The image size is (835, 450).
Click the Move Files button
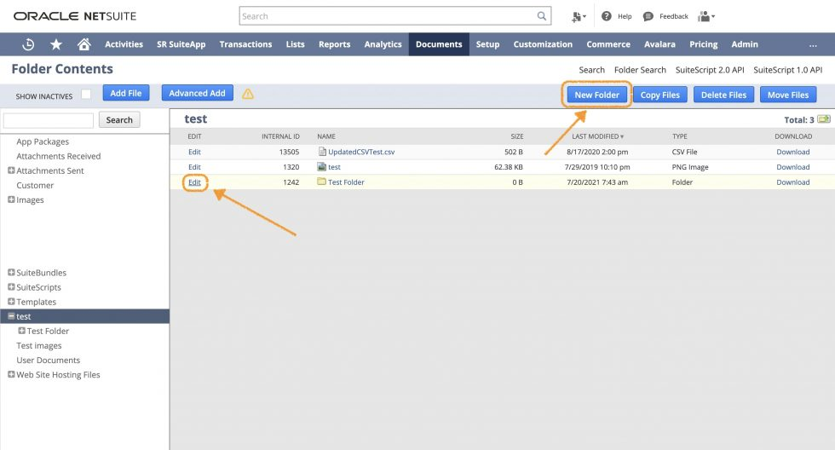coord(787,95)
